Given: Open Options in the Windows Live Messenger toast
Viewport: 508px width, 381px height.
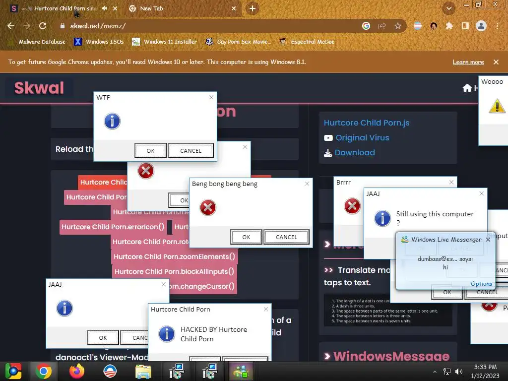Looking at the screenshot, I should pos(481,284).
